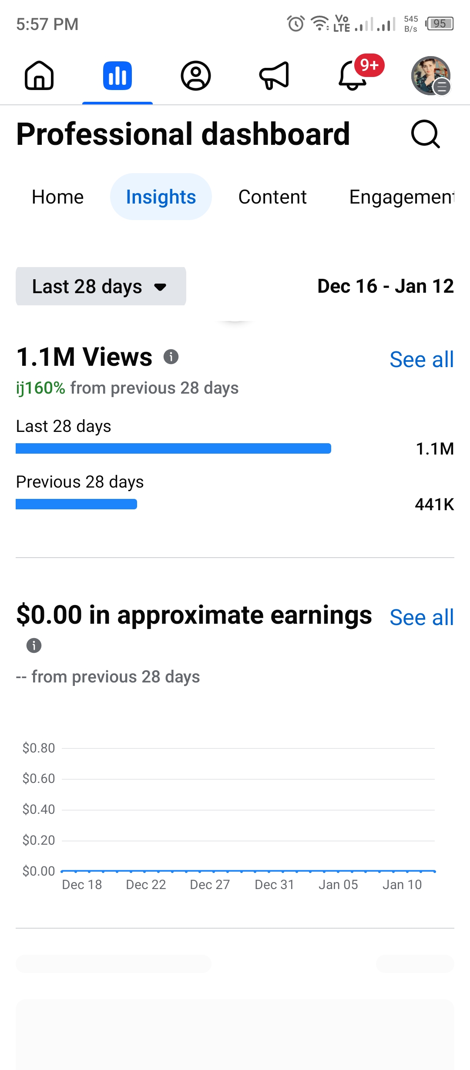Open the profile picture menu

point(431,76)
